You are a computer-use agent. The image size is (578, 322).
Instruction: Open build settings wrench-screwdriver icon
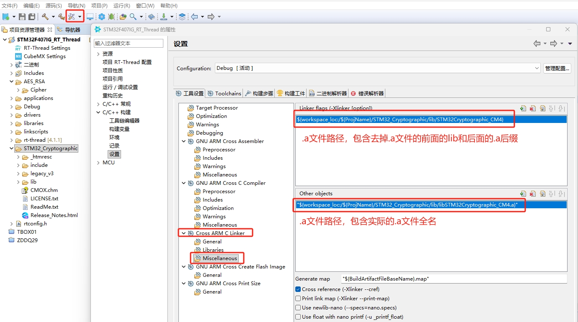point(72,17)
